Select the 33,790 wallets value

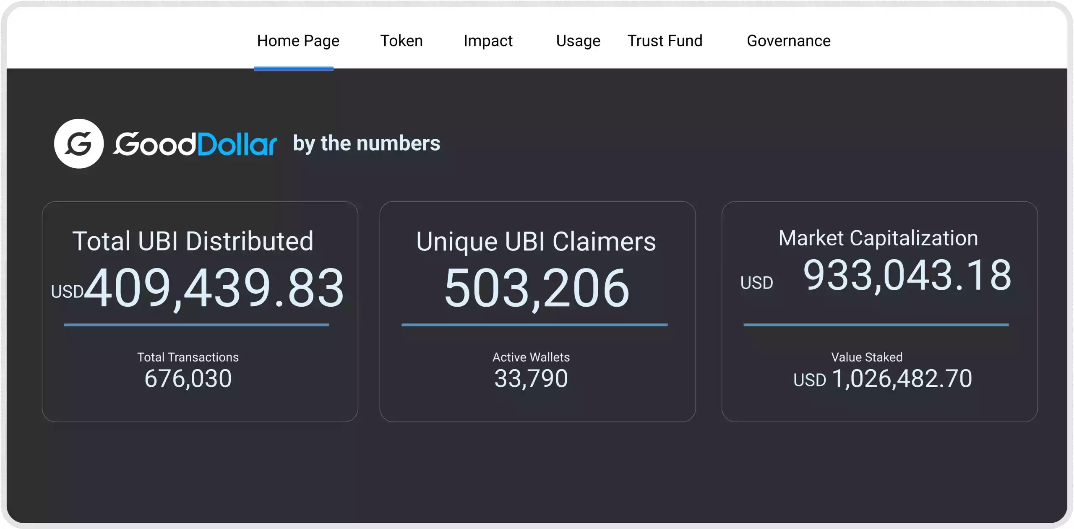point(531,378)
